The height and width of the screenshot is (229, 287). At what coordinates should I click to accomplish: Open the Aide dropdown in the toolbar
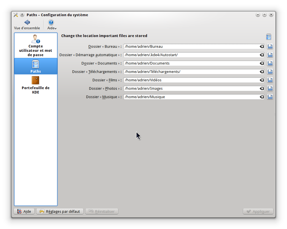[52, 25]
